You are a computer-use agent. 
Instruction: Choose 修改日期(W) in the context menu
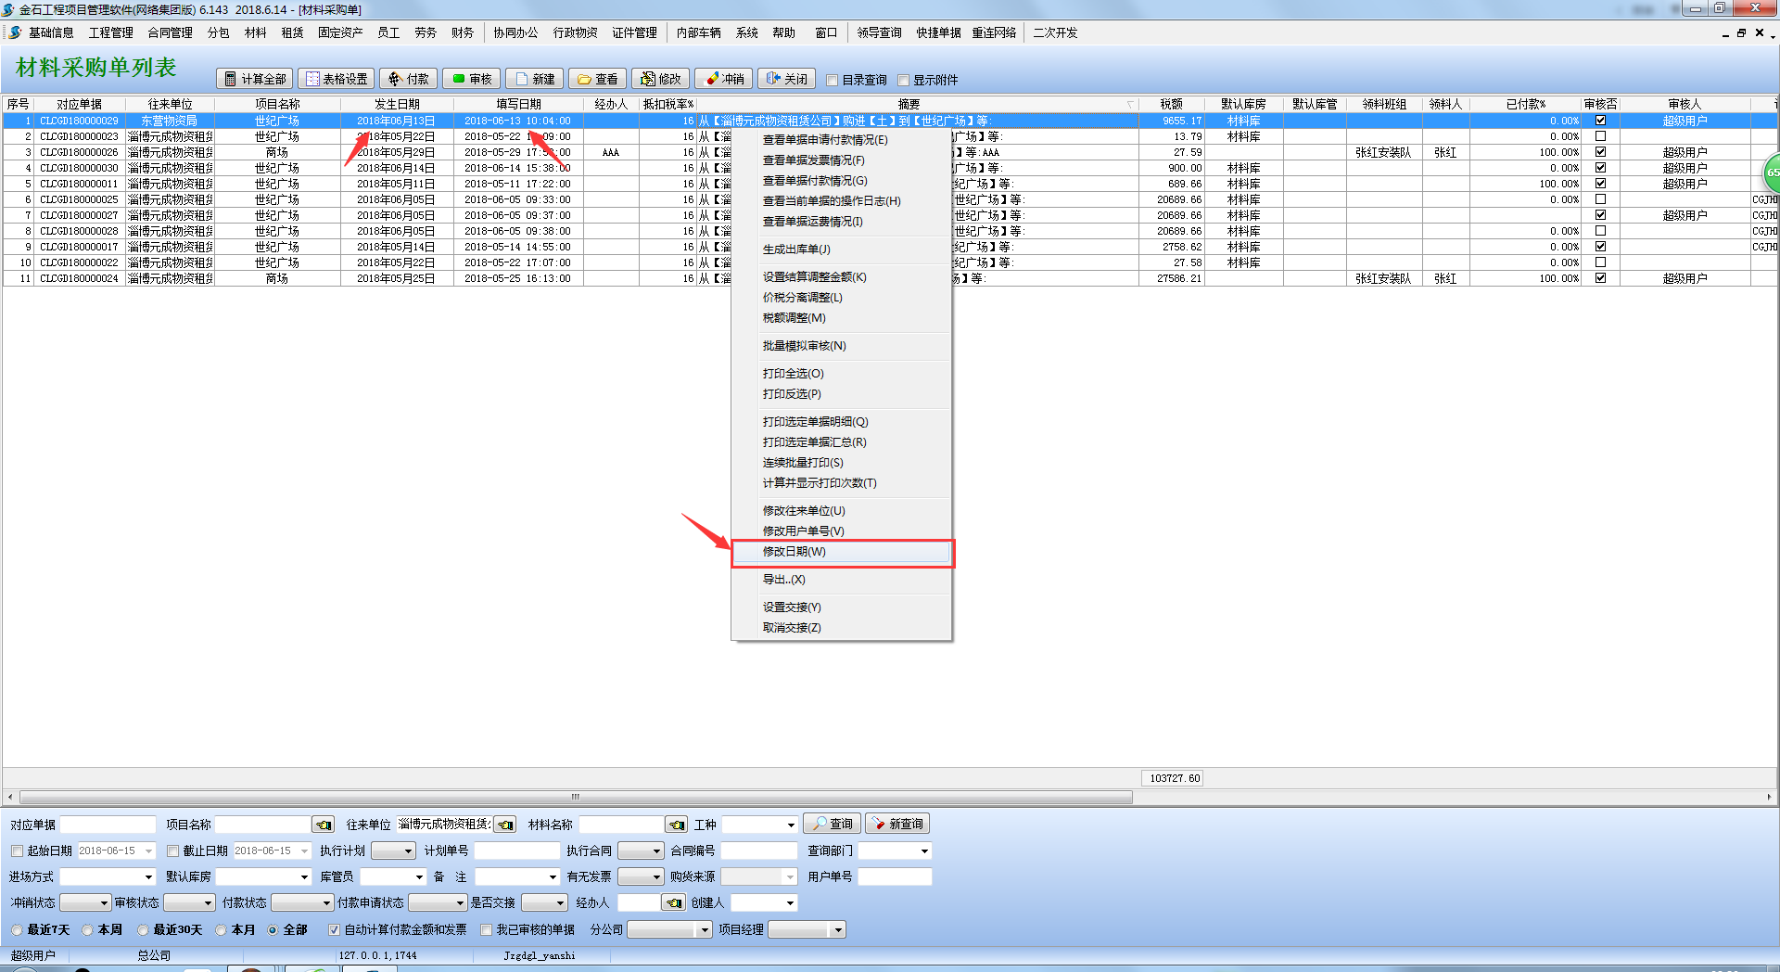(x=842, y=552)
